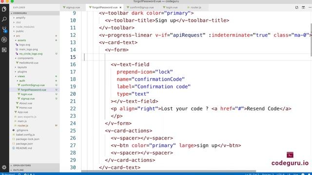Click "apiRequest" on line 12
Image resolution: width=312 pixels, height=175 pixels.
[x=188, y=35]
